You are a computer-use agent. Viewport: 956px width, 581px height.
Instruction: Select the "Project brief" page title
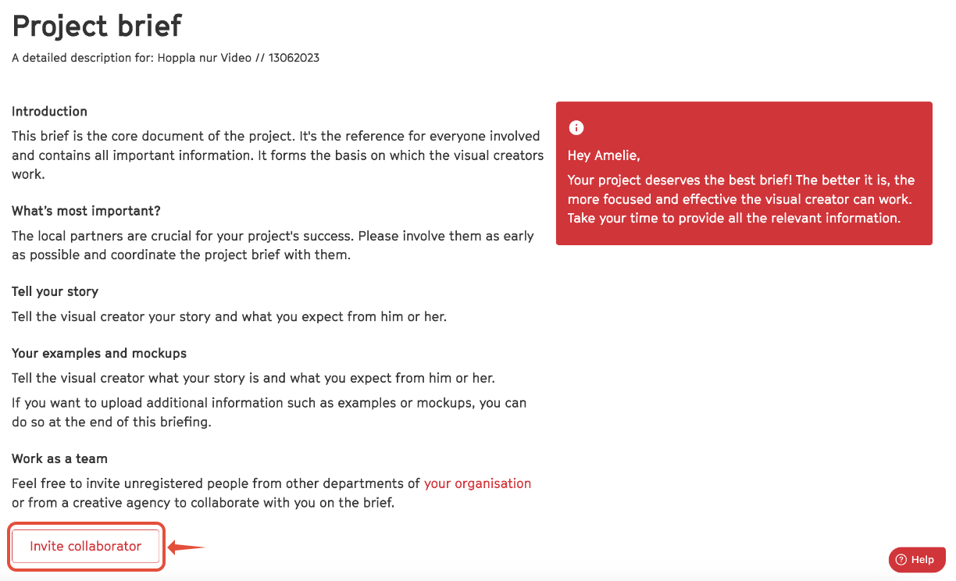[x=97, y=26]
